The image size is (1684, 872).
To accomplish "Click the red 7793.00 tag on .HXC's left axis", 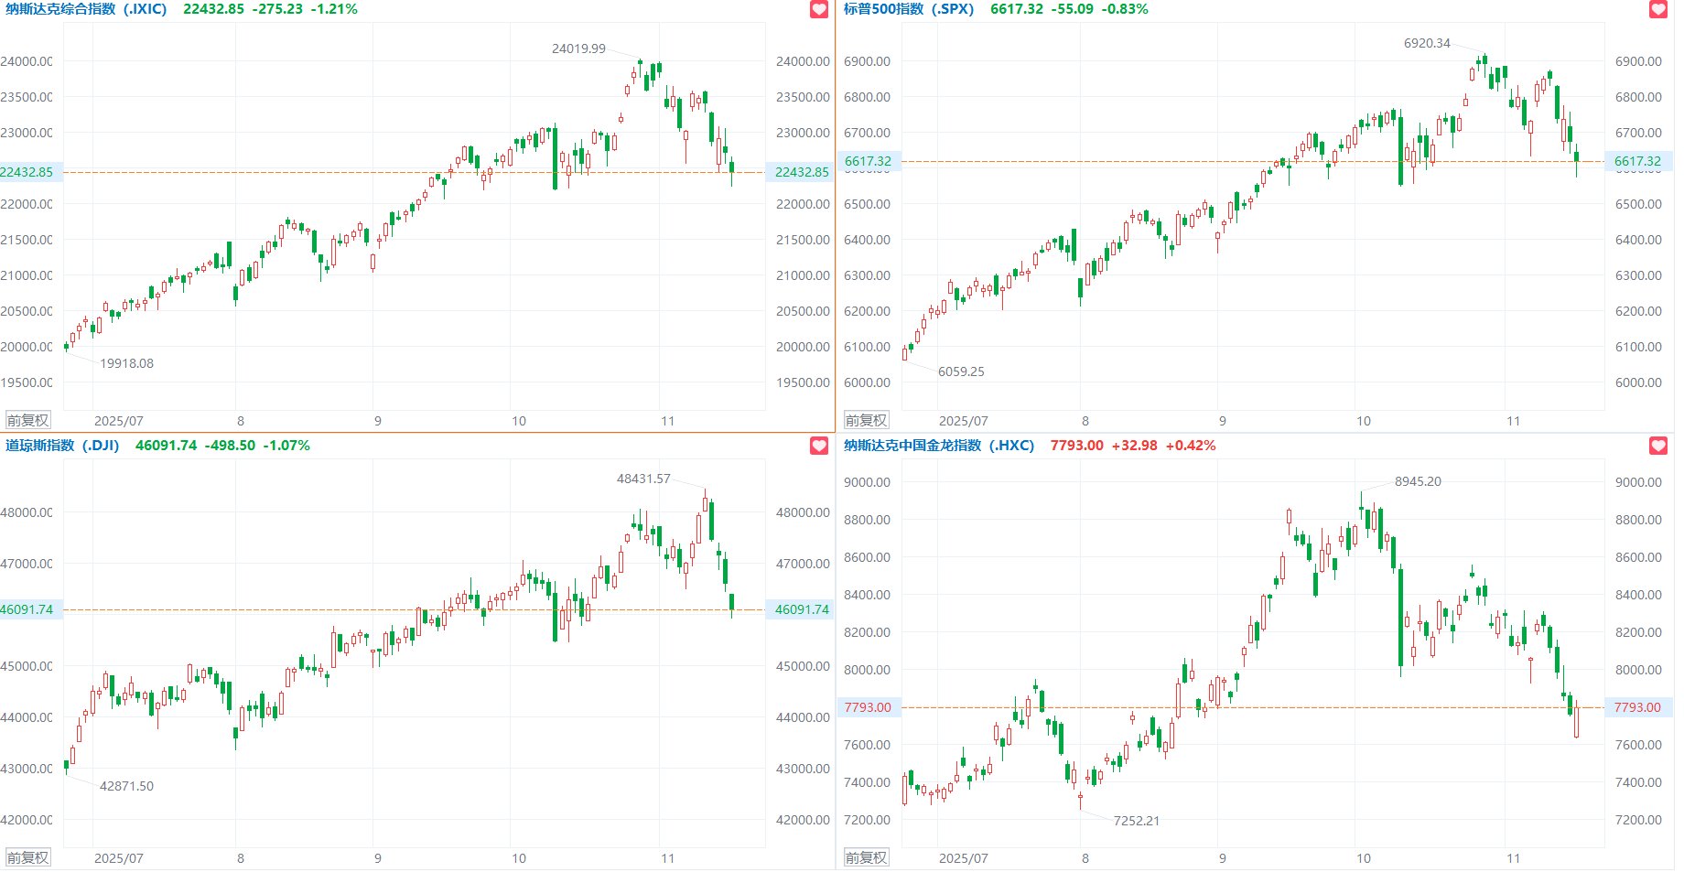I will [x=868, y=707].
